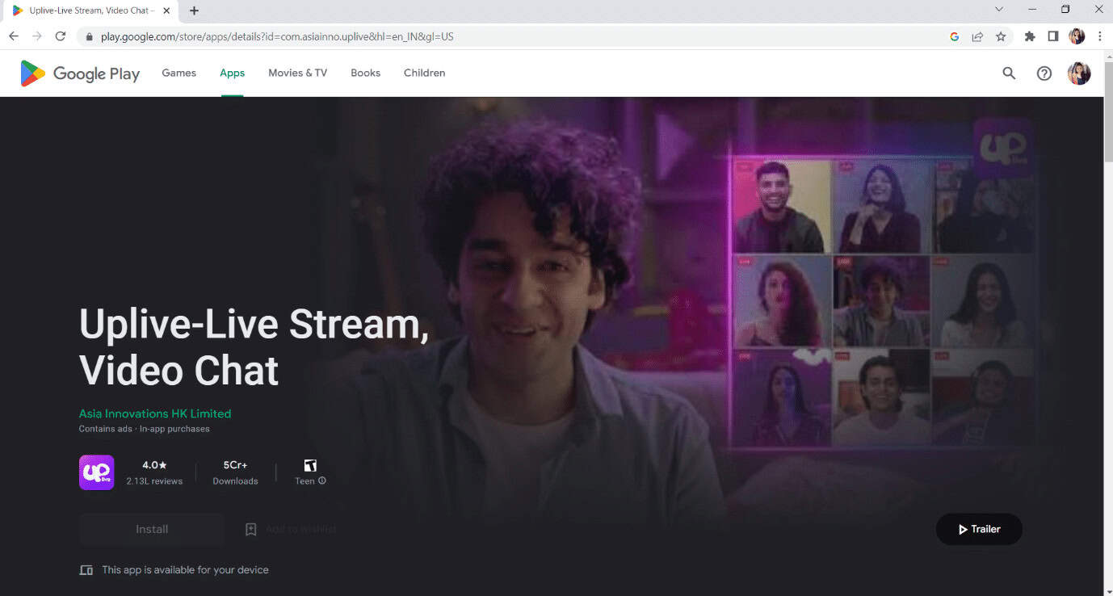This screenshot has height=596, width=1113.
Task: Click the Uplive app icon
Action: (x=95, y=472)
